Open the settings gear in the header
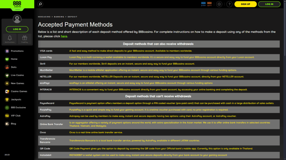This screenshot has width=286, height=160. point(219,4)
